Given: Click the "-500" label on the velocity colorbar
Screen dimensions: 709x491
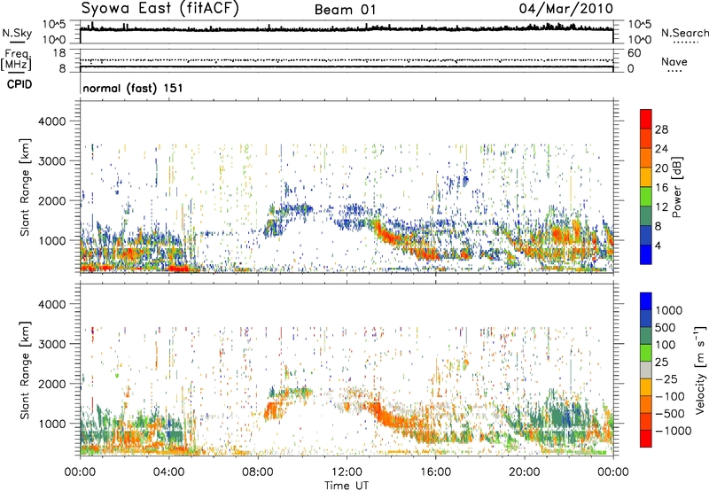Looking at the screenshot, I should pyautogui.click(x=670, y=414).
